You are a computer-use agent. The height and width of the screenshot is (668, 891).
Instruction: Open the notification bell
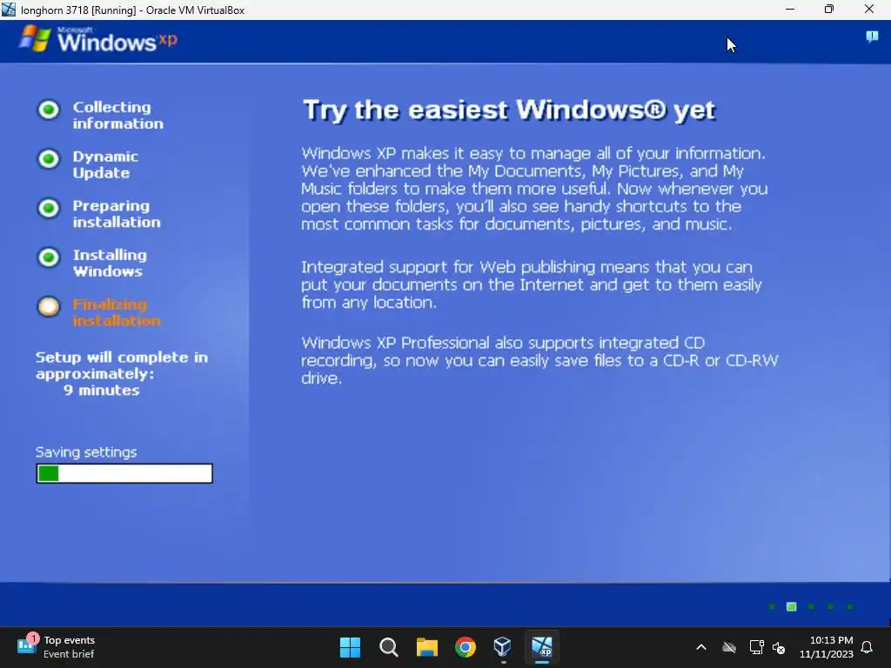click(867, 647)
